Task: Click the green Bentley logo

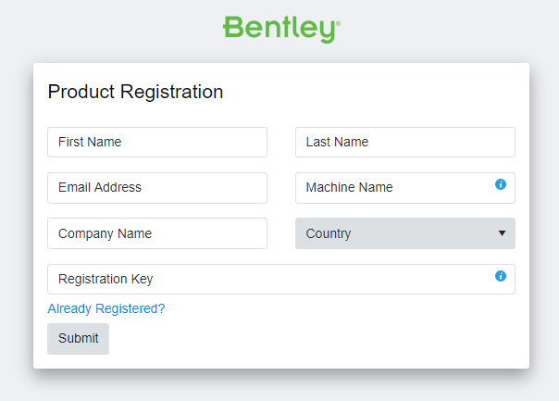Action: pos(279,28)
